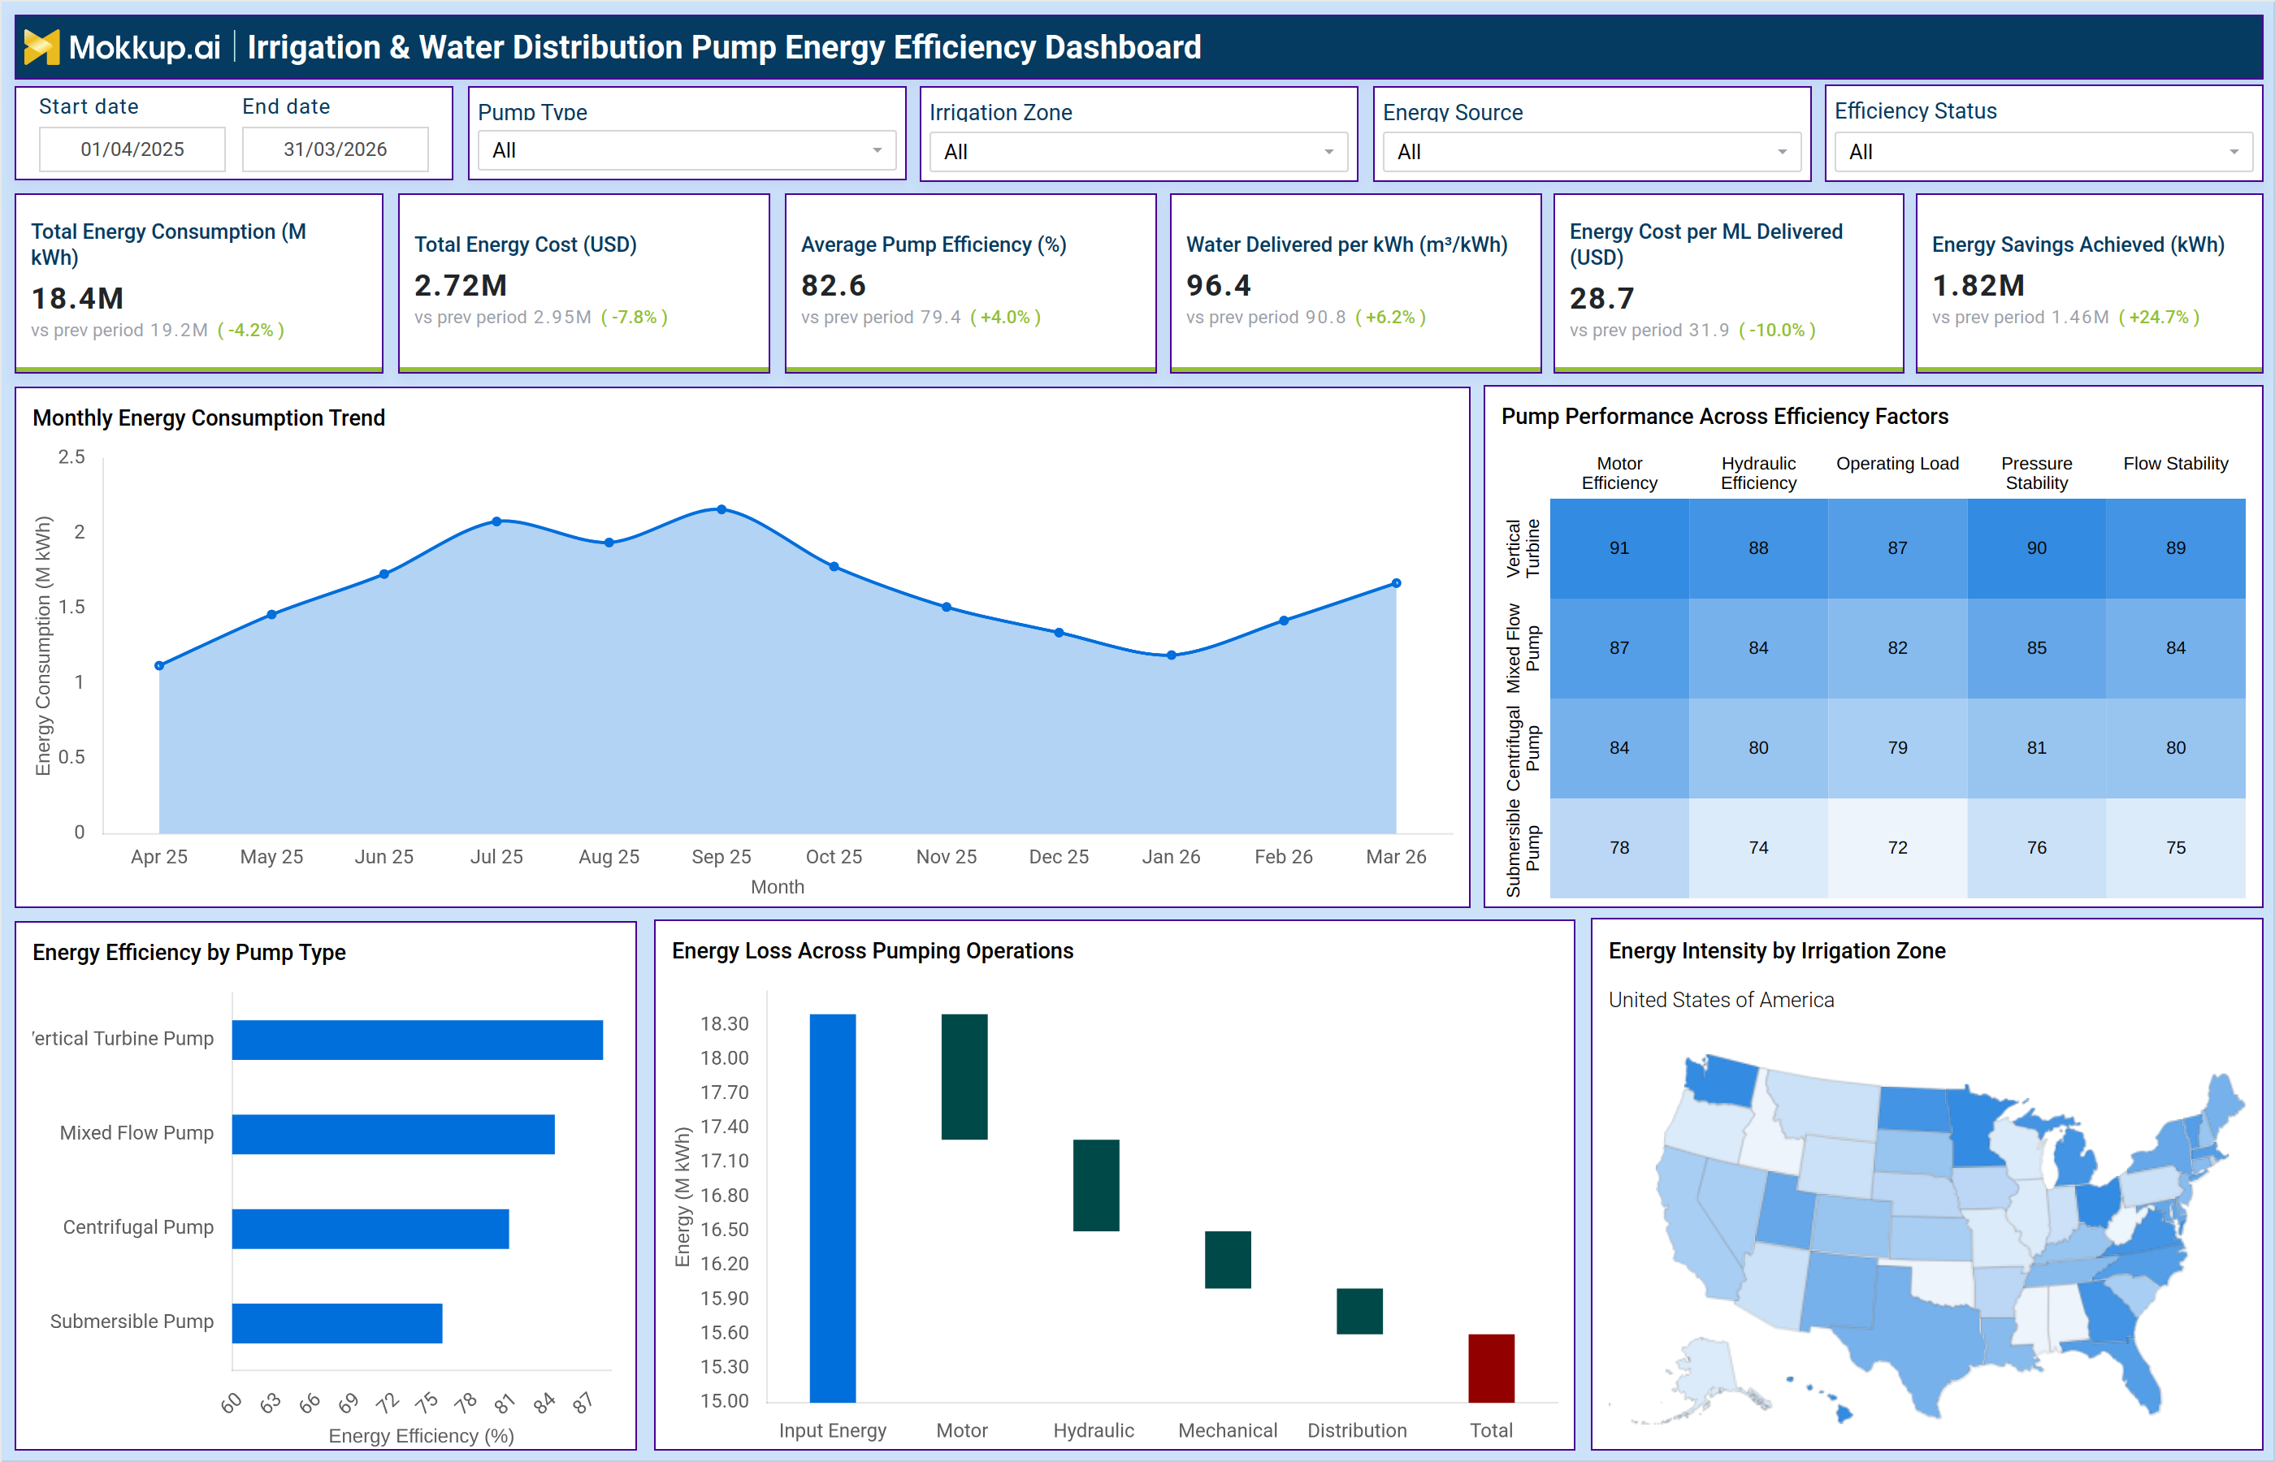Click Centrifugal Pump Operating Load cell 79

[1898, 748]
